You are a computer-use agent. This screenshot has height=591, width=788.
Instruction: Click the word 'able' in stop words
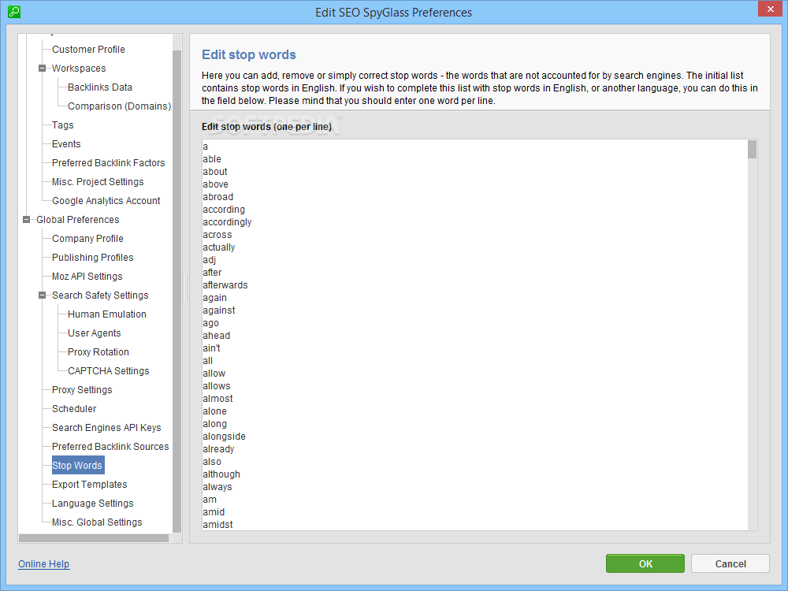(211, 159)
